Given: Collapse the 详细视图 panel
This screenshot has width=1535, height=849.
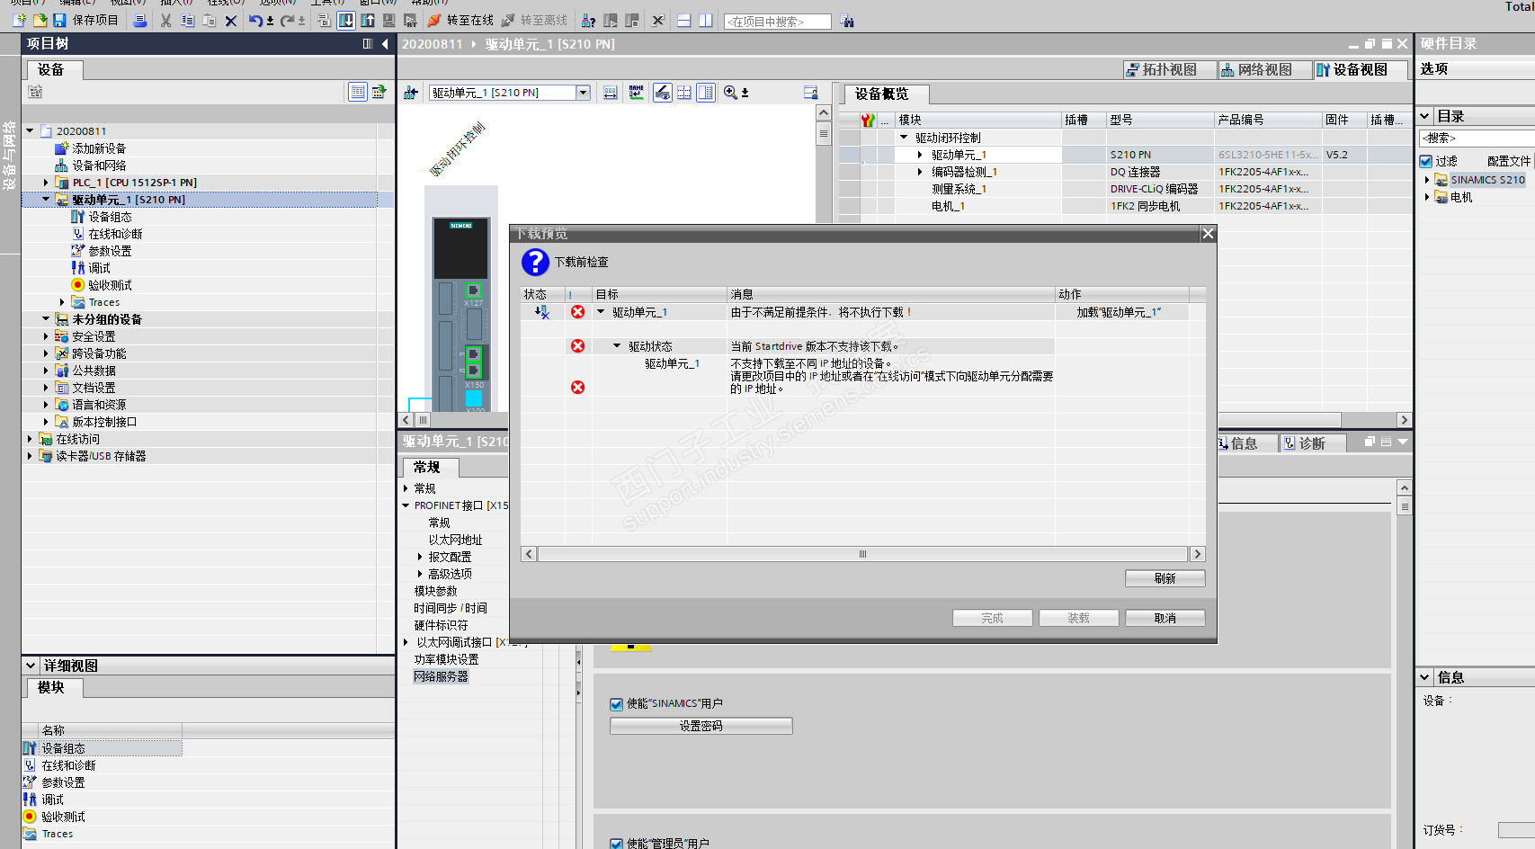Looking at the screenshot, I should coord(31,666).
